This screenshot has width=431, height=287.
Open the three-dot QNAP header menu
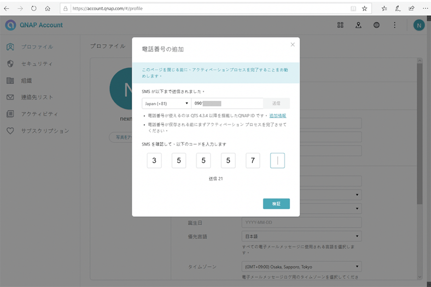click(x=395, y=25)
